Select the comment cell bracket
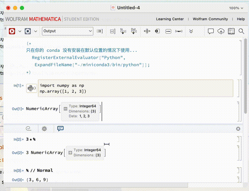249x191 pixels. 241,58
